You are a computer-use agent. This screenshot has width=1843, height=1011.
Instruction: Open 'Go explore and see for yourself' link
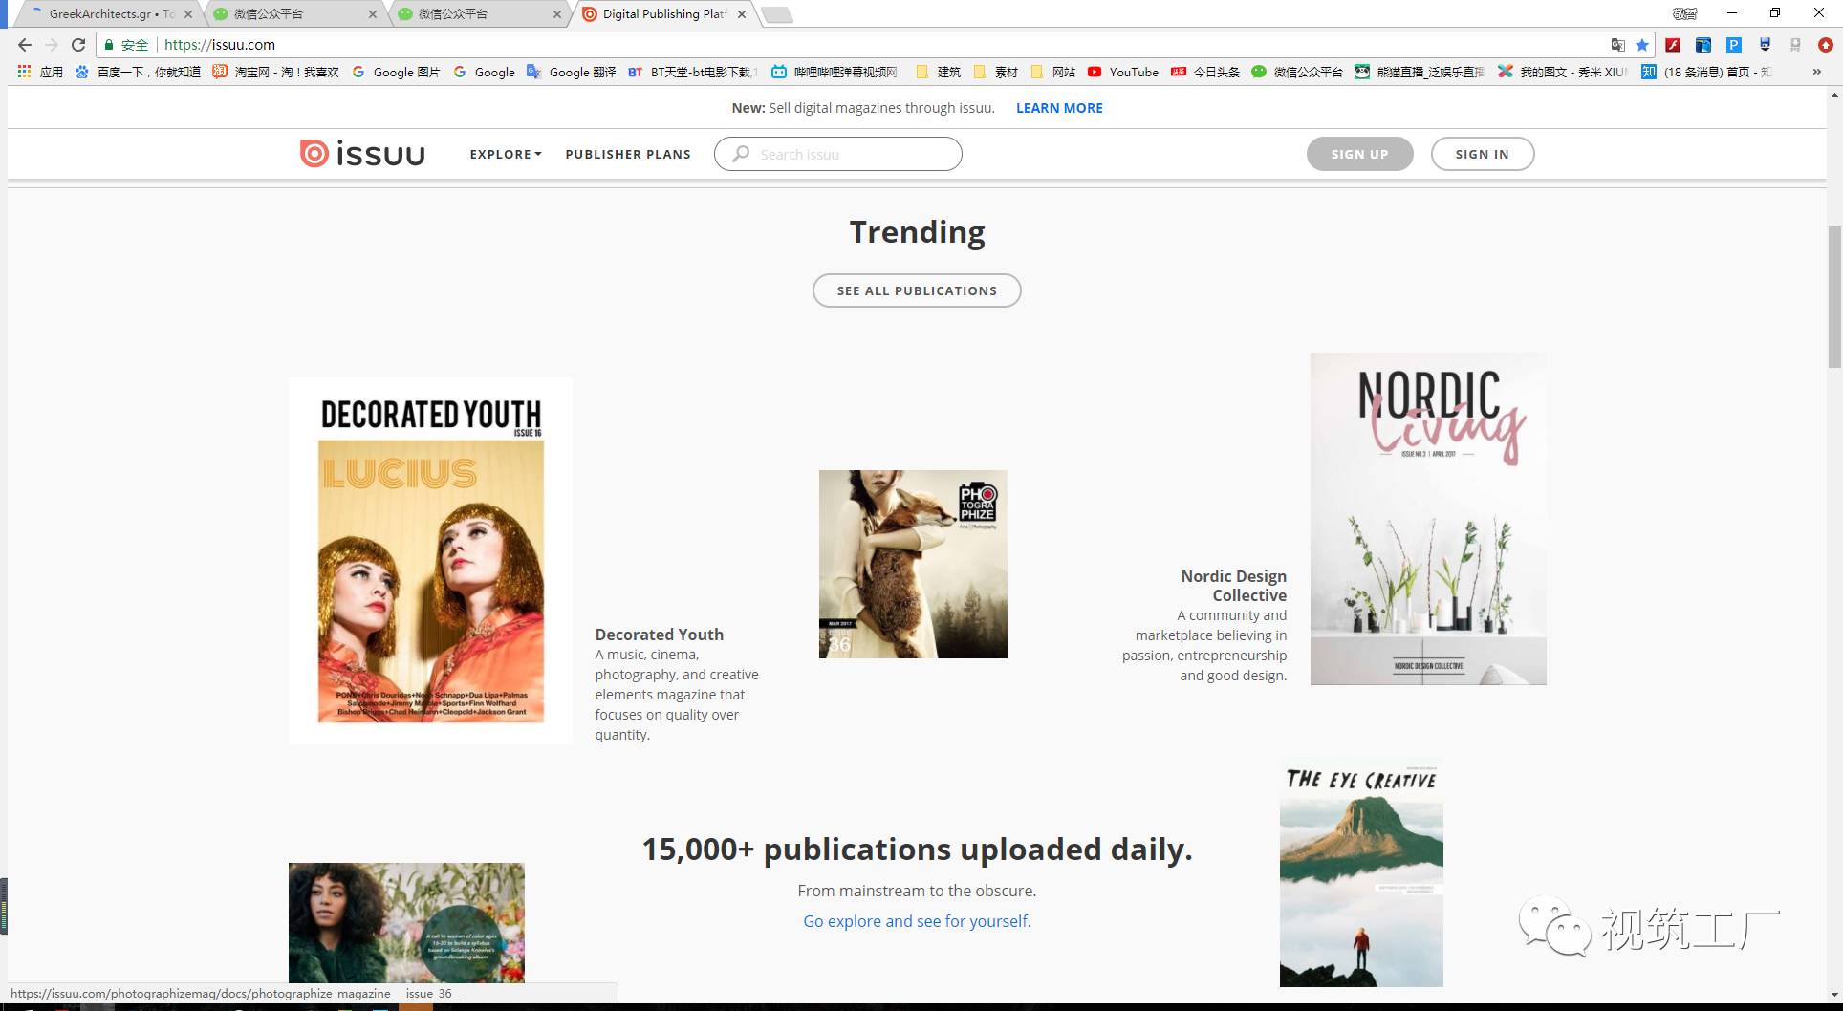(x=917, y=921)
